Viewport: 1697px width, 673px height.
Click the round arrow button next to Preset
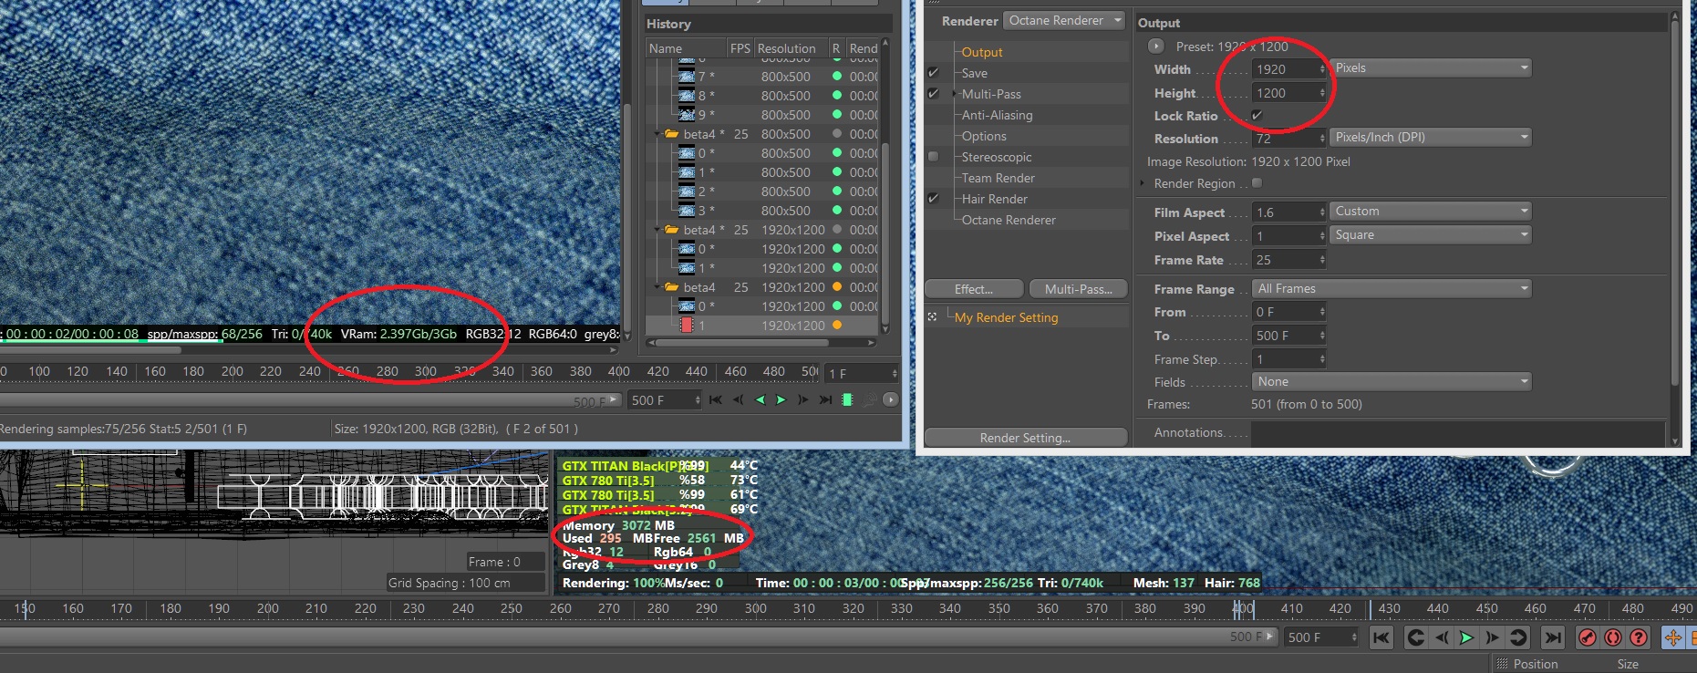click(1156, 47)
